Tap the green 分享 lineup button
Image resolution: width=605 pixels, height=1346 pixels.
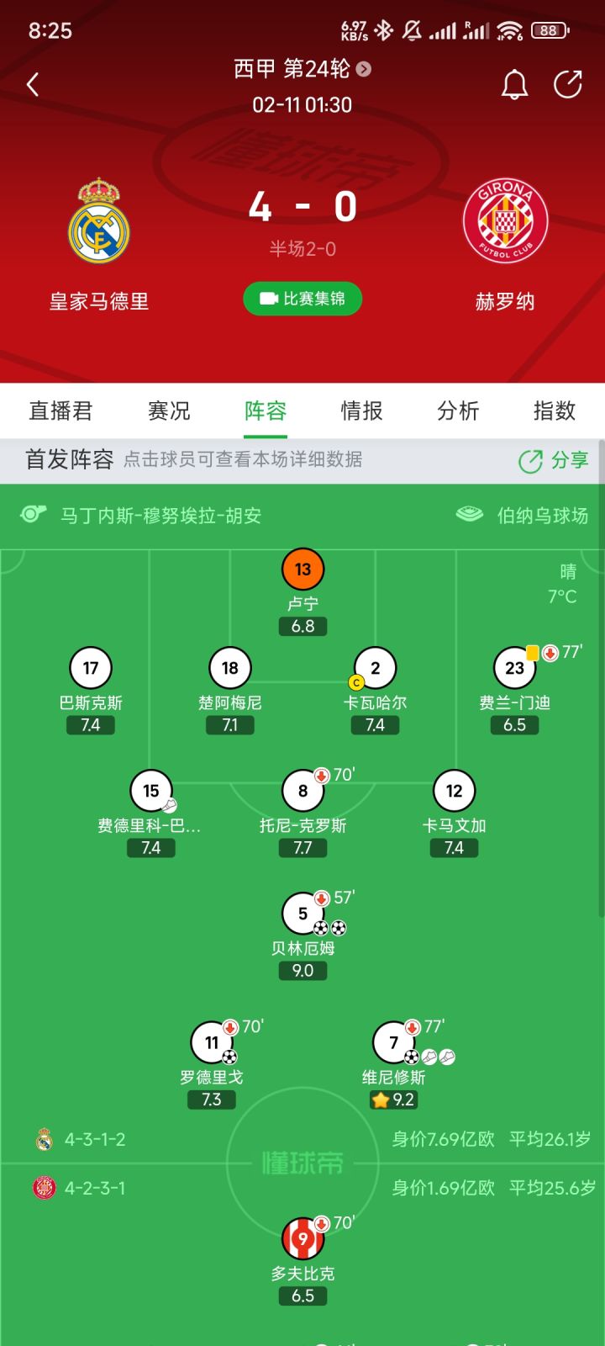point(554,460)
